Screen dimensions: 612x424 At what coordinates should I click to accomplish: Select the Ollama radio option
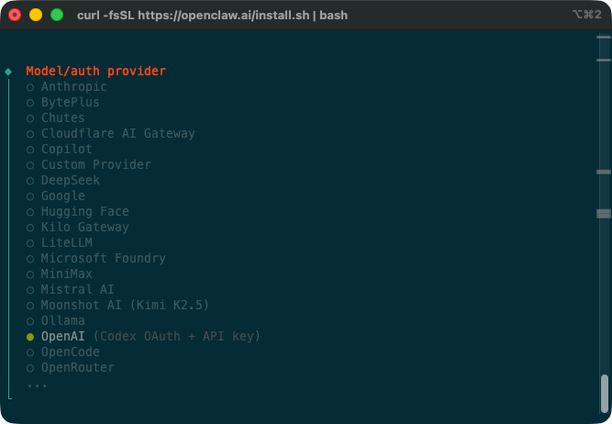[62, 321]
